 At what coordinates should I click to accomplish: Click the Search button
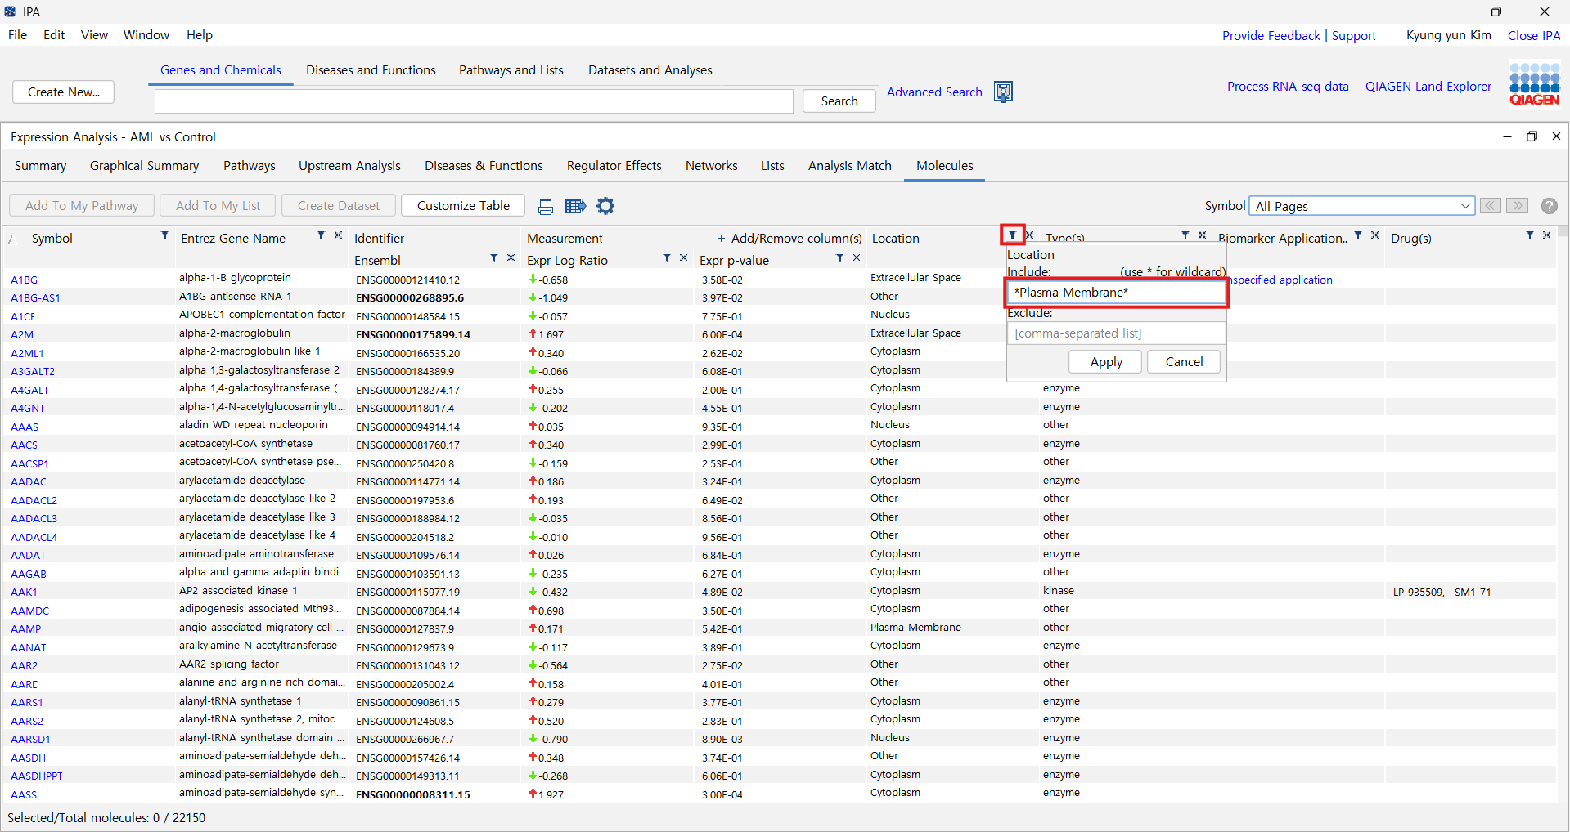click(x=839, y=101)
